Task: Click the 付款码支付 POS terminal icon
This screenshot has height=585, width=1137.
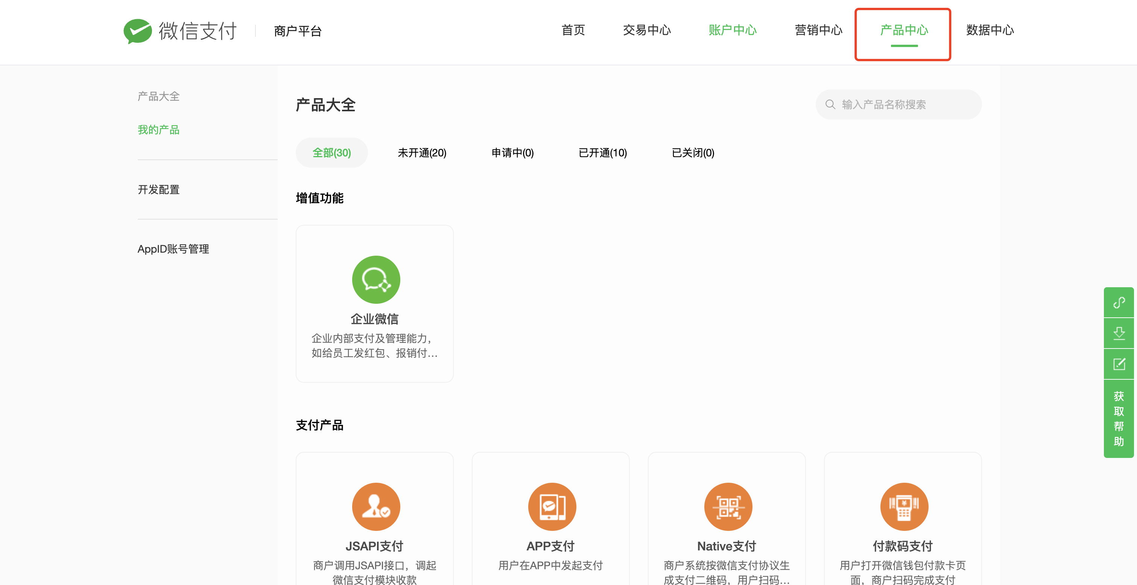Action: point(904,506)
